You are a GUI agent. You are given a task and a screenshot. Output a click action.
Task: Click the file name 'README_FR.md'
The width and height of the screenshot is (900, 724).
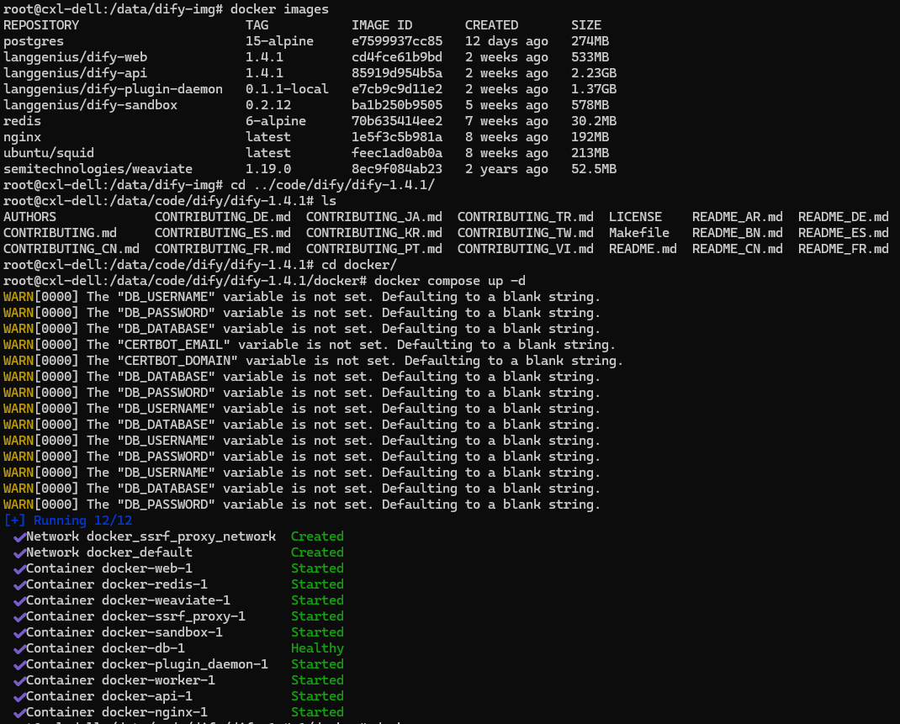click(843, 249)
